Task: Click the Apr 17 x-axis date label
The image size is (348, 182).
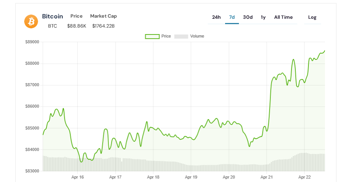Action: [115, 177]
